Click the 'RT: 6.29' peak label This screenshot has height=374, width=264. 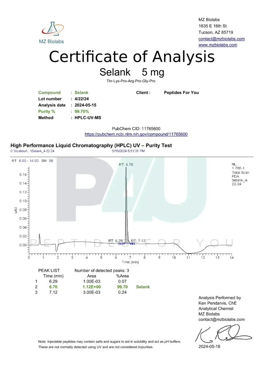[115, 241]
